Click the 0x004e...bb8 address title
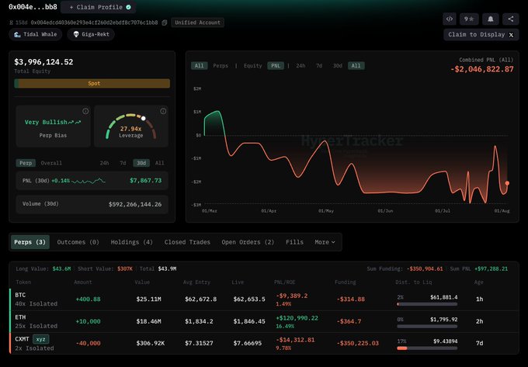 [x=33, y=7]
